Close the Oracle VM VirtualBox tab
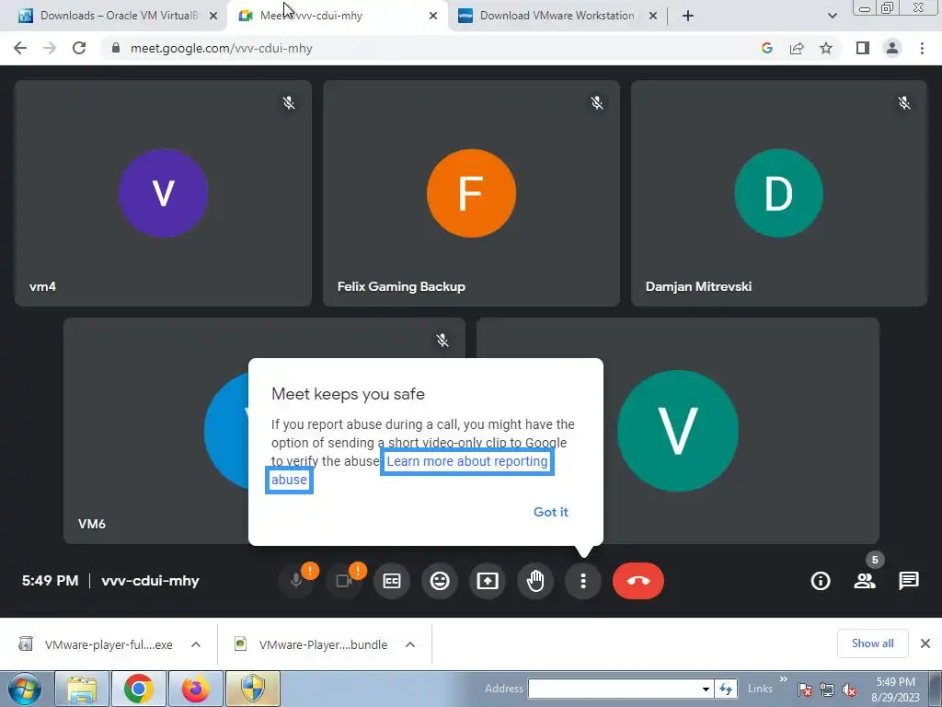 [213, 16]
